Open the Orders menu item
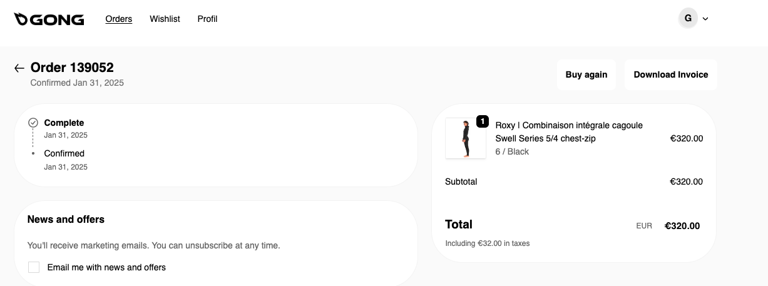 click(x=119, y=19)
